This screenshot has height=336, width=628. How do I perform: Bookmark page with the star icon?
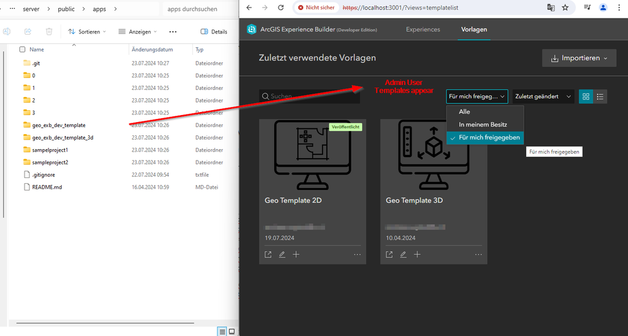coord(565,8)
